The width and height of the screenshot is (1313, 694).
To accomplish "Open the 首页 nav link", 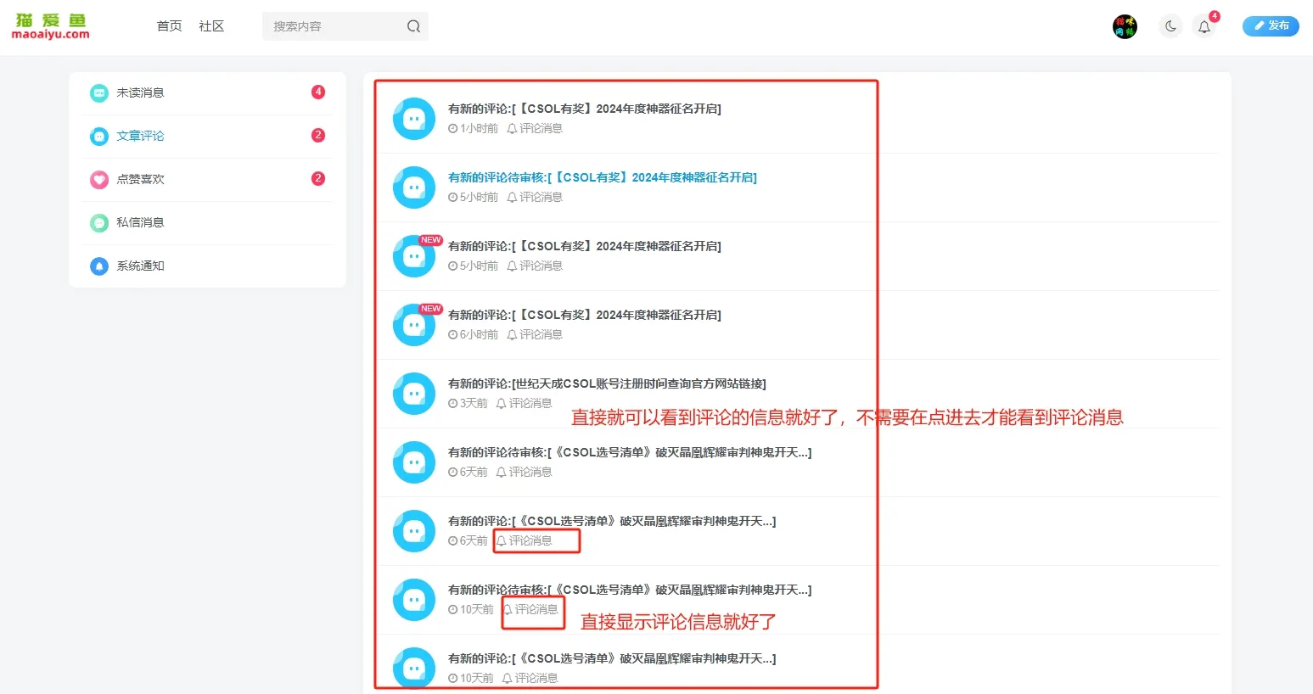I will point(169,26).
